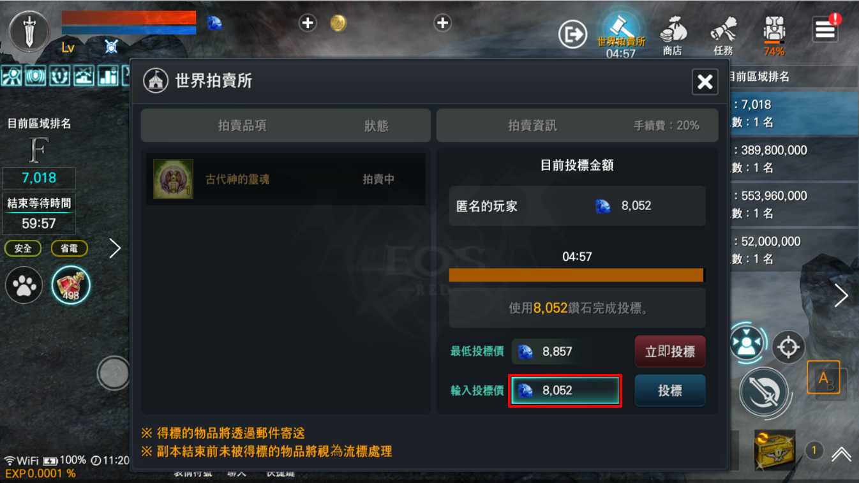The height and width of the screenshot is (483, 859).
Task: Open the 任務 quest scroll icon
Action: pos(723,35)
